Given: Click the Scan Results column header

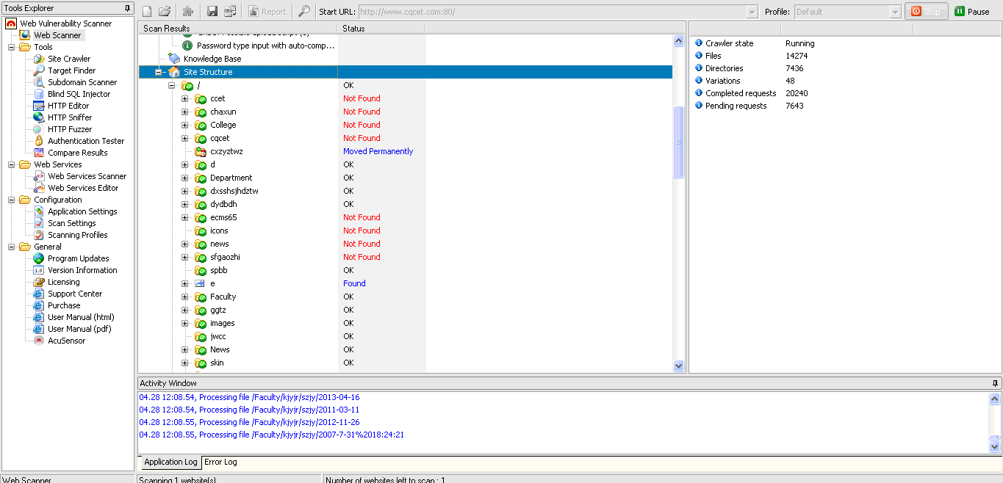Looking at the screenshot, I should (238, 29).
